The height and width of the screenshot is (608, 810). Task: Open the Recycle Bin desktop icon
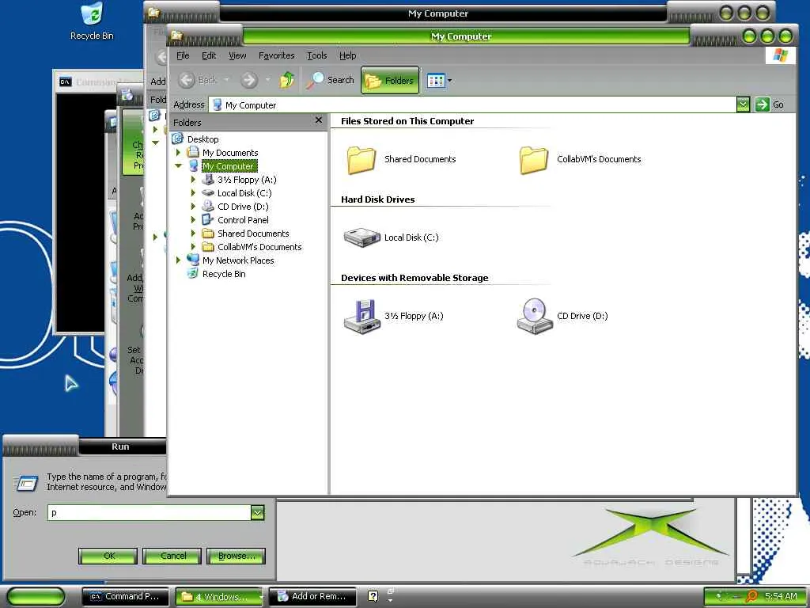click(x=92, y=21)
